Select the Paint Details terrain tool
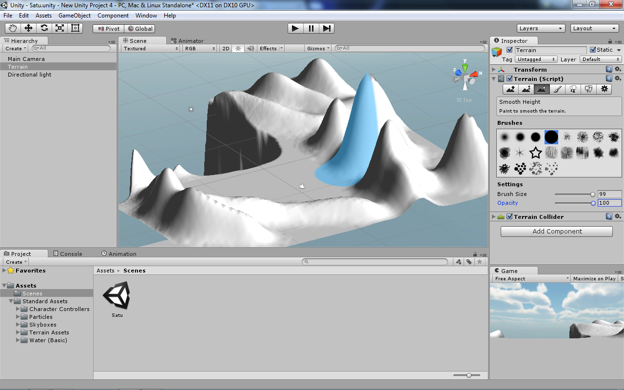Screen dimensions: 624x390 coord(588,89)
